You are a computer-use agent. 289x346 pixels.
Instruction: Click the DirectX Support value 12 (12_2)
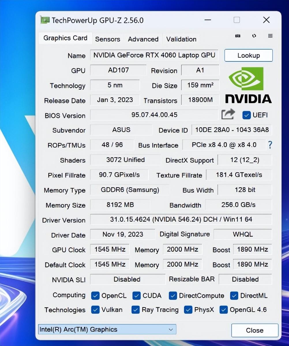(245, 160)
